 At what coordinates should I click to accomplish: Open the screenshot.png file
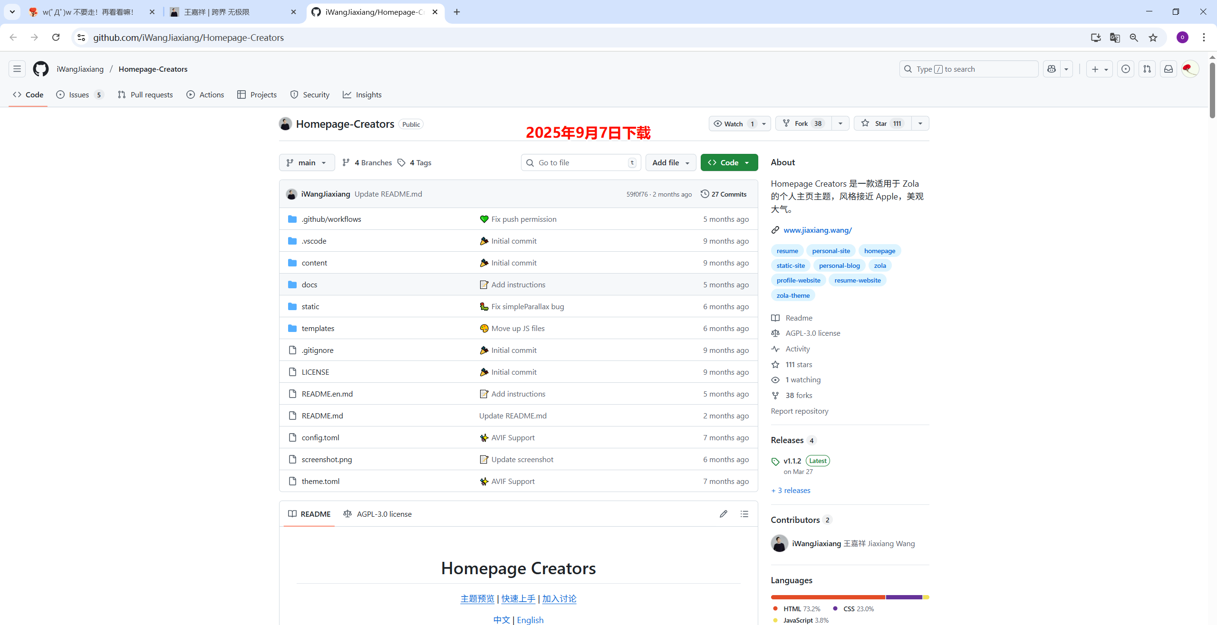point(327,459)
